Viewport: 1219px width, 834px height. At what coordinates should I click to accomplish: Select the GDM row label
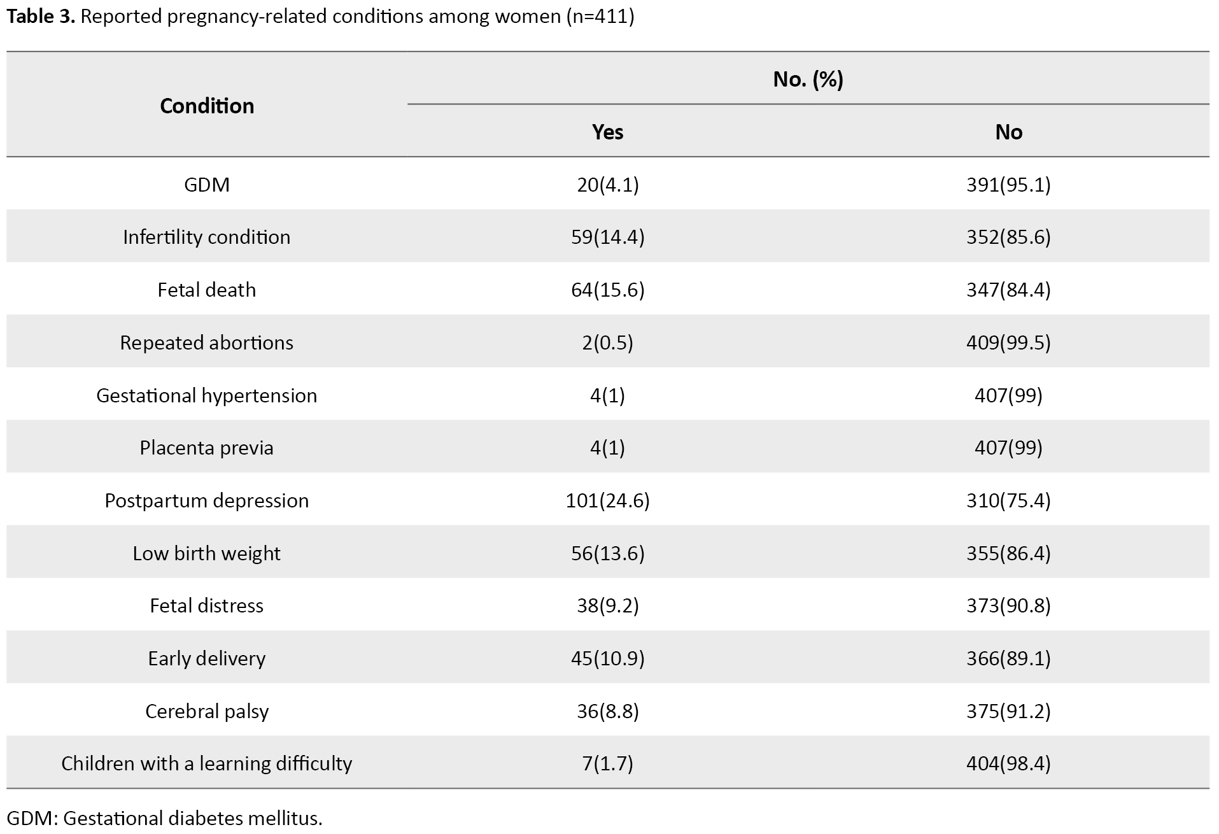click(207, 185)
